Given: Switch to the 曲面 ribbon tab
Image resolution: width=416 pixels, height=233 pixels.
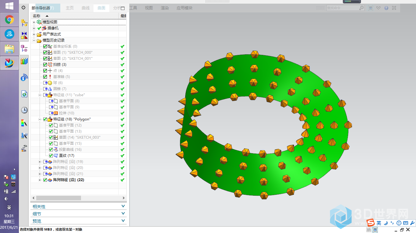Looking at the screenshot, I should pos(101,8).
